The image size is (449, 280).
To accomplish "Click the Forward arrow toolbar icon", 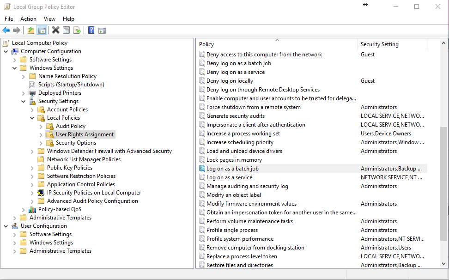I will [x=17, y=30].
